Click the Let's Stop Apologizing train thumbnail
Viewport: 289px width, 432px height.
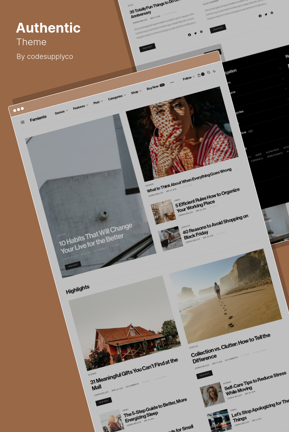point(219,421)
